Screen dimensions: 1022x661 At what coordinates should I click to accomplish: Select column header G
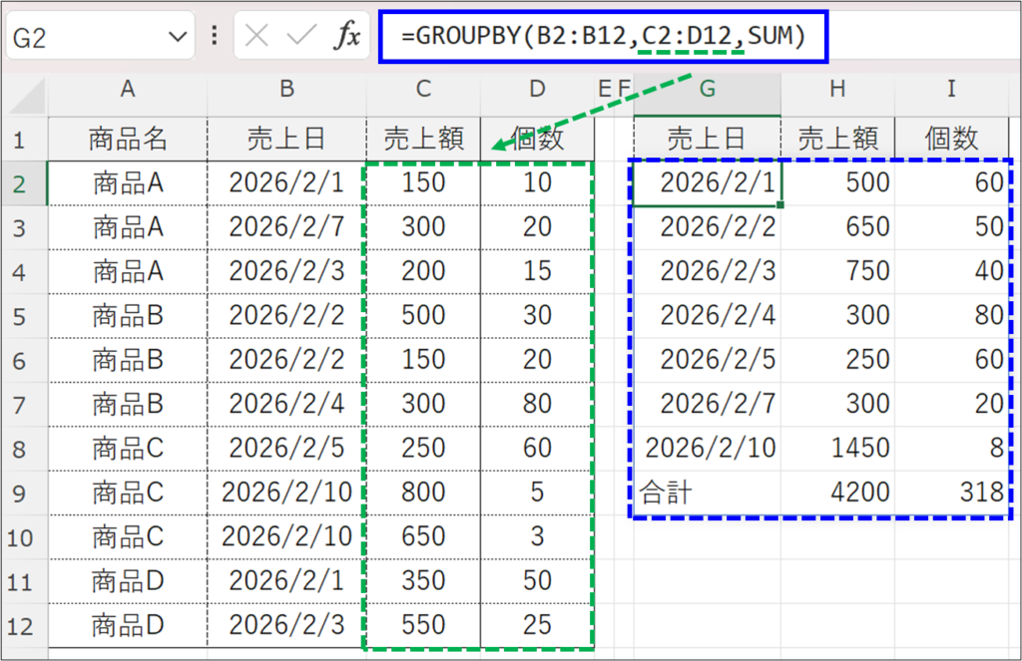tap(707, 90)
